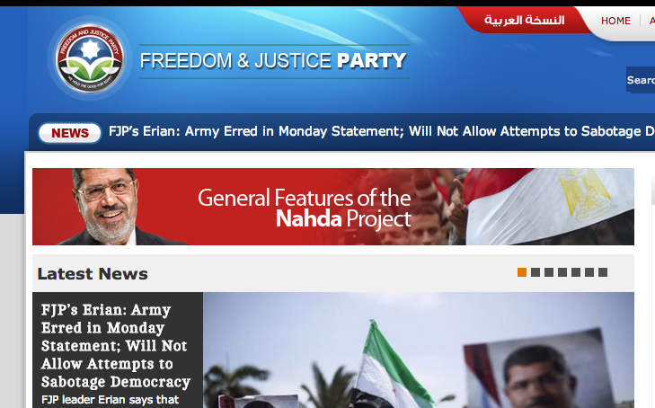Screen dimensions: 655x408
Task: Open the scrolling Erian Army statement ticker headline
Action: 381,131
